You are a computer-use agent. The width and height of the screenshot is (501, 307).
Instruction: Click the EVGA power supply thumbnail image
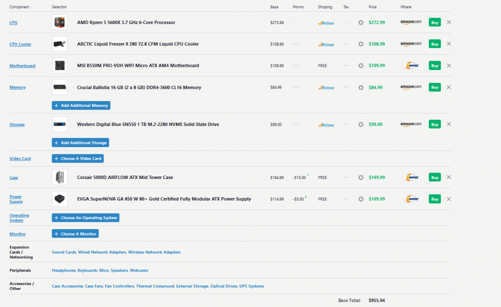coord(60,198)
